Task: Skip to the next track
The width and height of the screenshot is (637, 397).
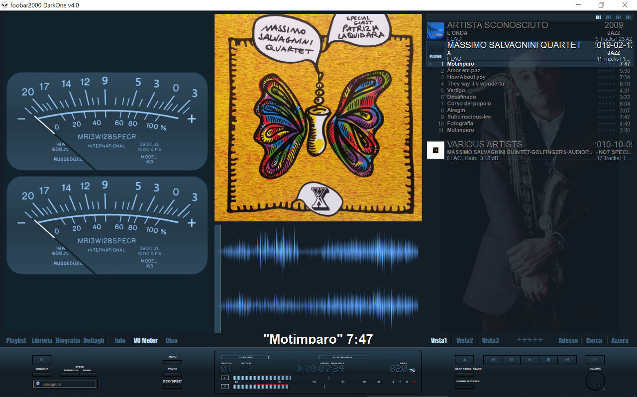Action: point(567,360)
